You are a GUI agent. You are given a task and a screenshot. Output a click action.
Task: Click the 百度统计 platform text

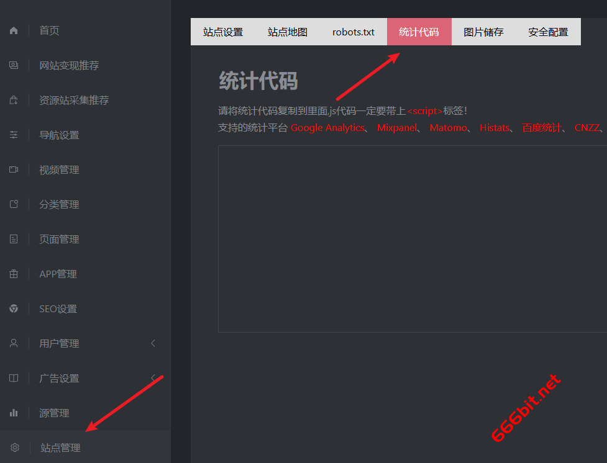click(542, 128)
